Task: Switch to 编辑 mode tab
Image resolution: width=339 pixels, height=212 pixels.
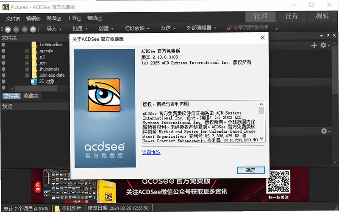Action: coord(322,16)
